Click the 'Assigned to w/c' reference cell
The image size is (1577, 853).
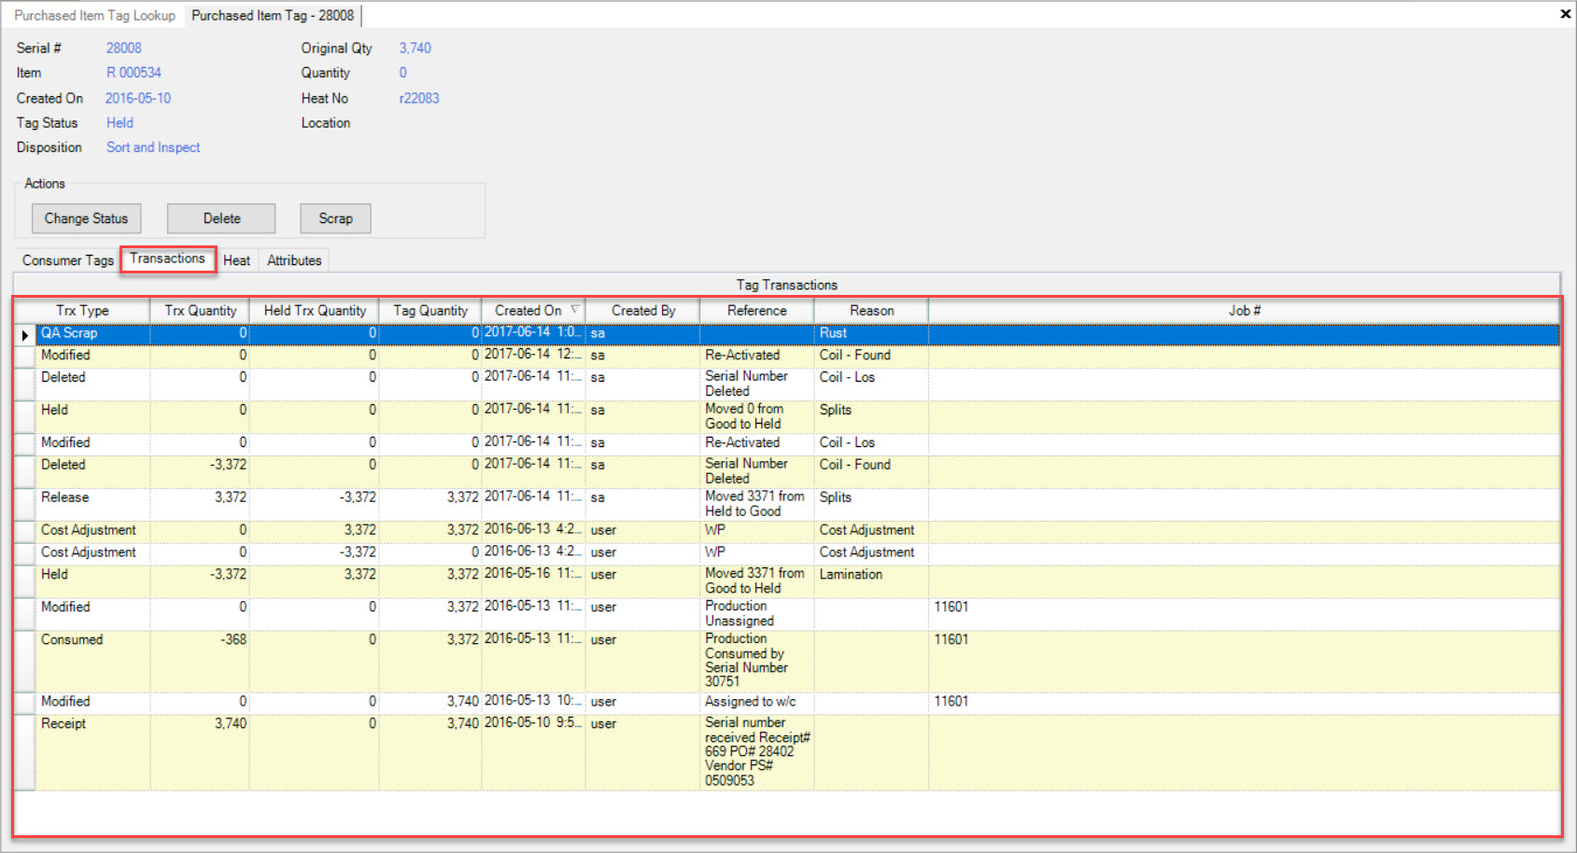757,702
